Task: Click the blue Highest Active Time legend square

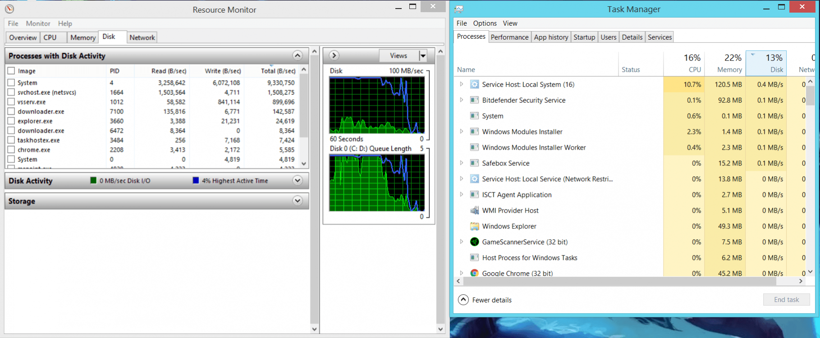Action: (x=196, y=180)
